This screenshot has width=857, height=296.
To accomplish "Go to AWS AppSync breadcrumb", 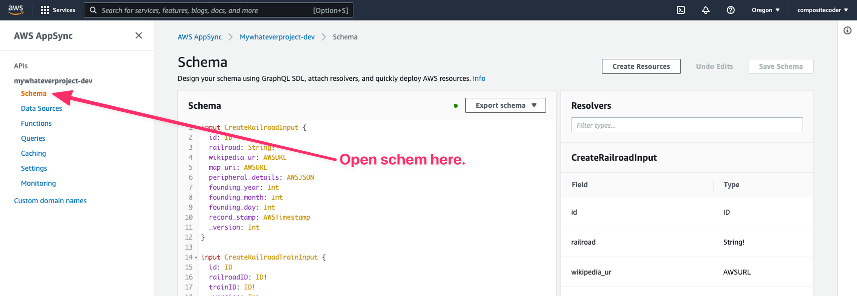I will (x=200, y=37).
